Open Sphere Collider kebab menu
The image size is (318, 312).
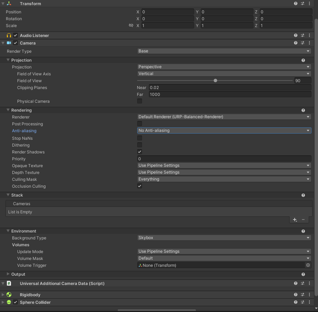309,302
